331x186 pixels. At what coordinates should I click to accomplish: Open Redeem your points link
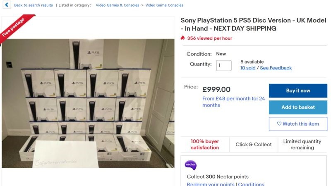pyautogui.click(x=211, y=184)
